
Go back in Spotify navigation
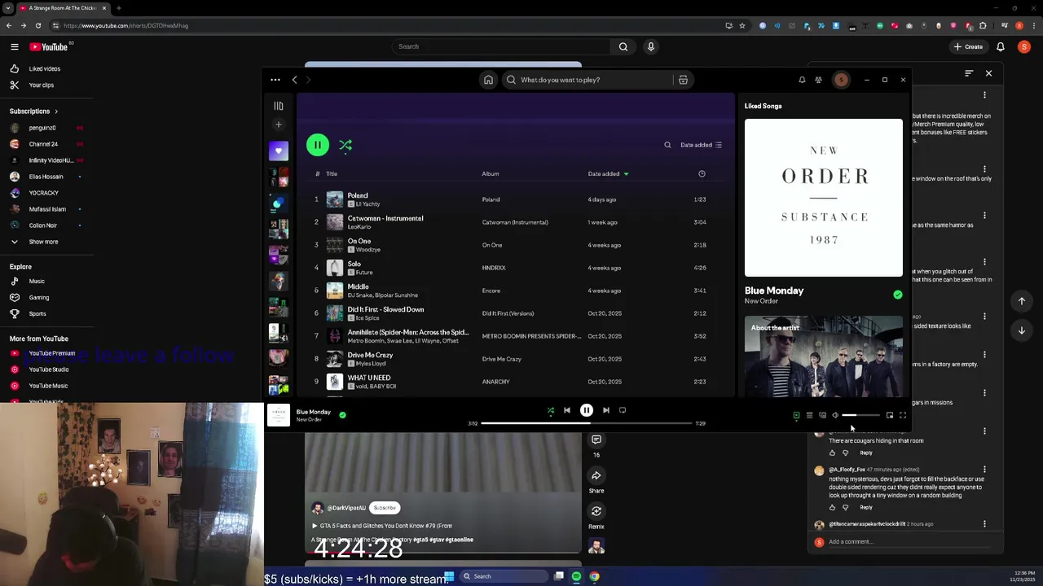(295, 80)
